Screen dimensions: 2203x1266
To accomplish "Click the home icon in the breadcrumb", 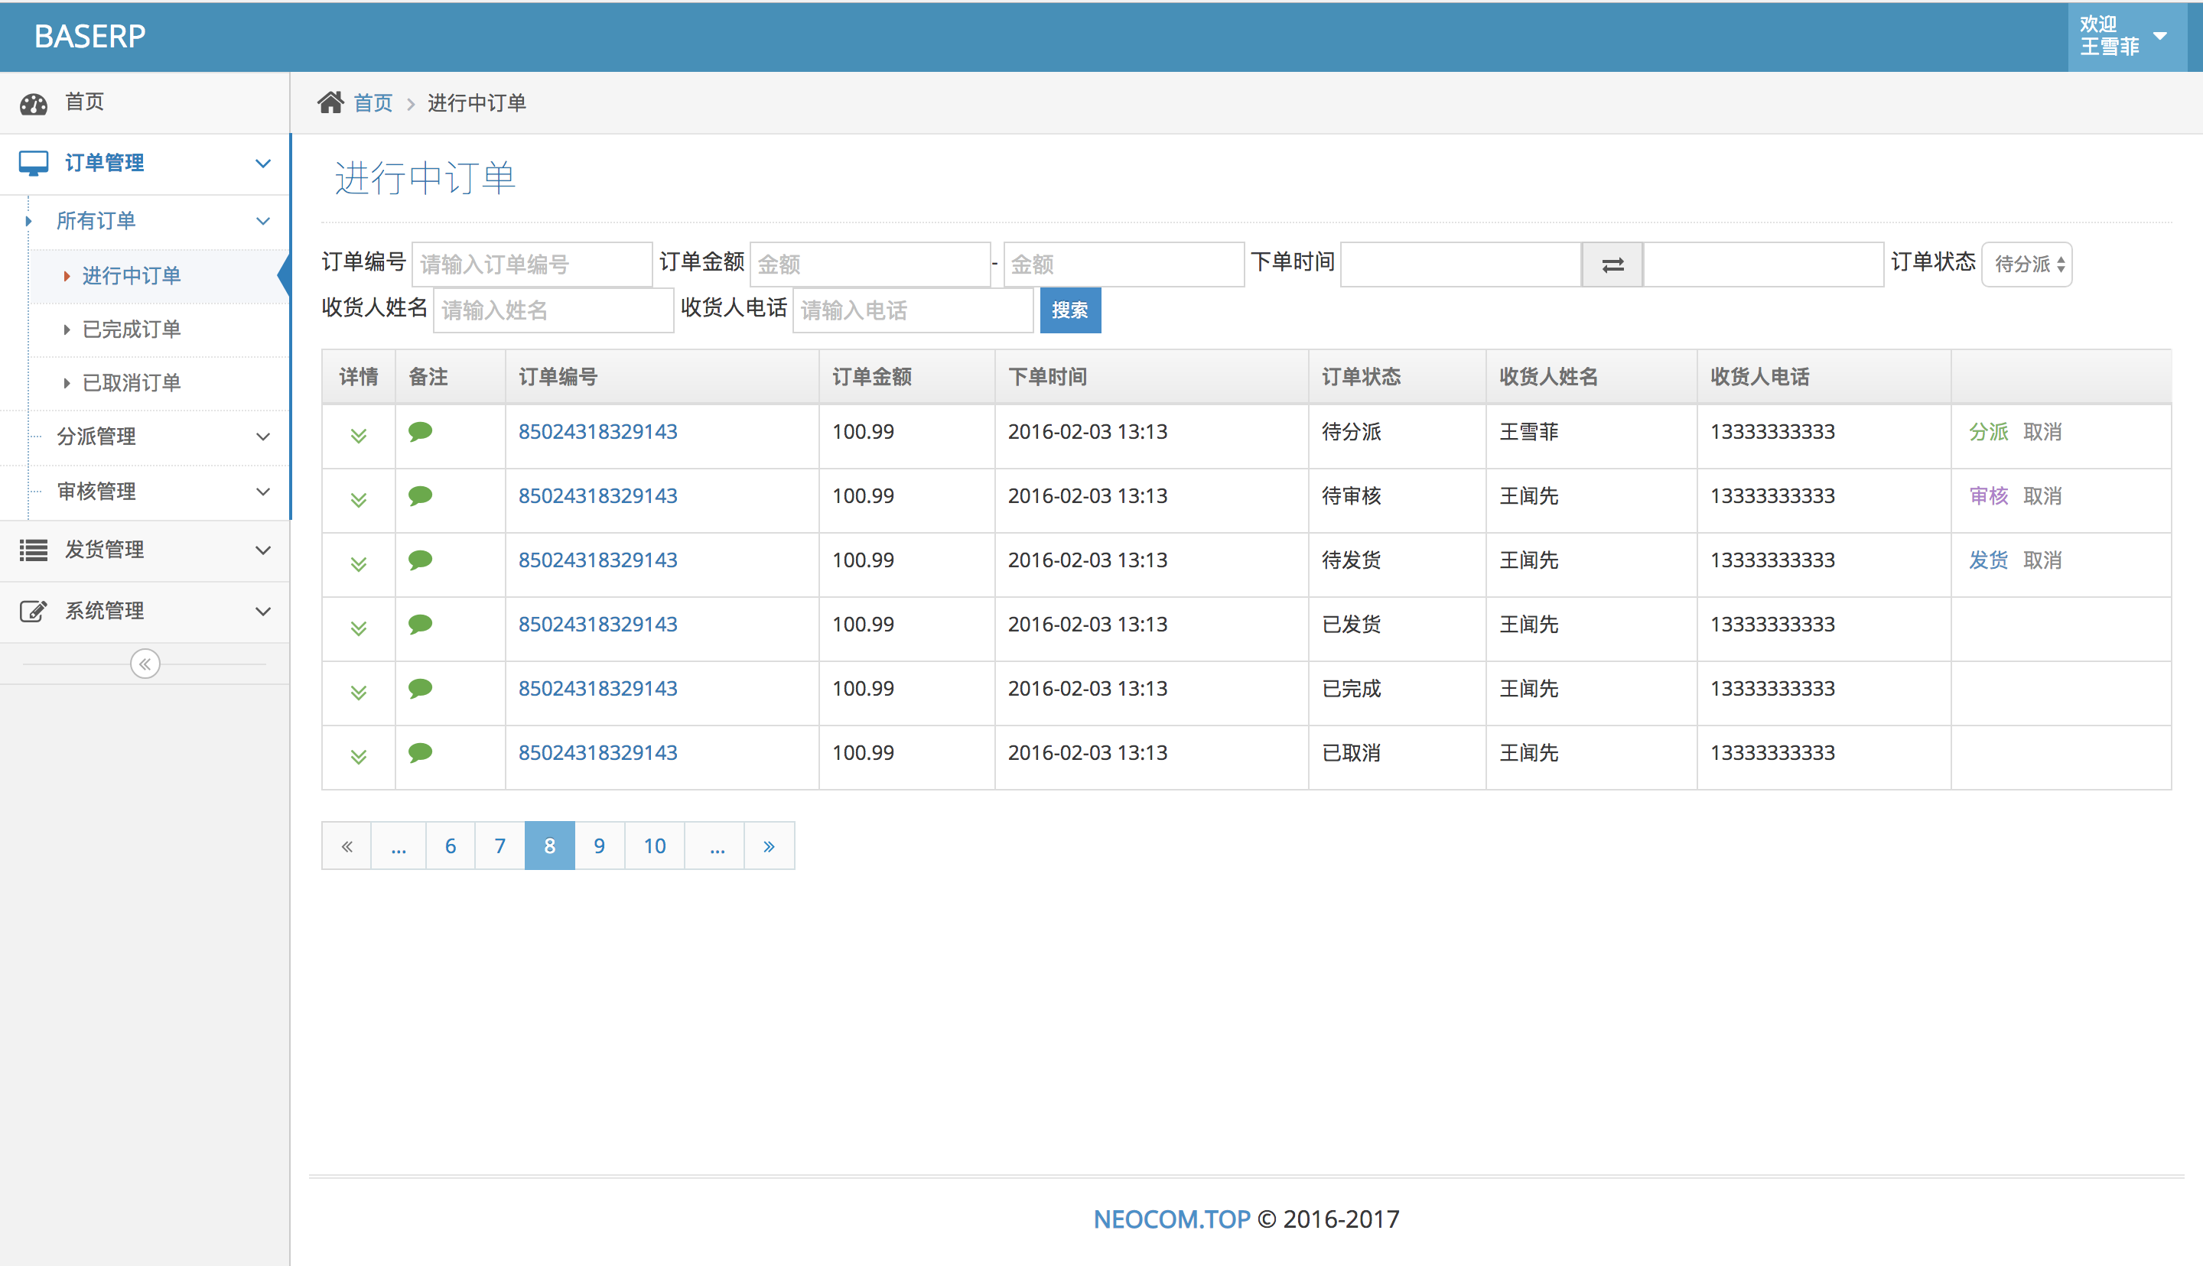I will 330,101.
